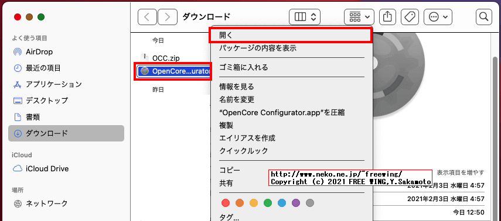Compress OpenCore Configurator.app via menu
Image resolution: width=501 pixels, height=221 pixels.
[292, 112]
